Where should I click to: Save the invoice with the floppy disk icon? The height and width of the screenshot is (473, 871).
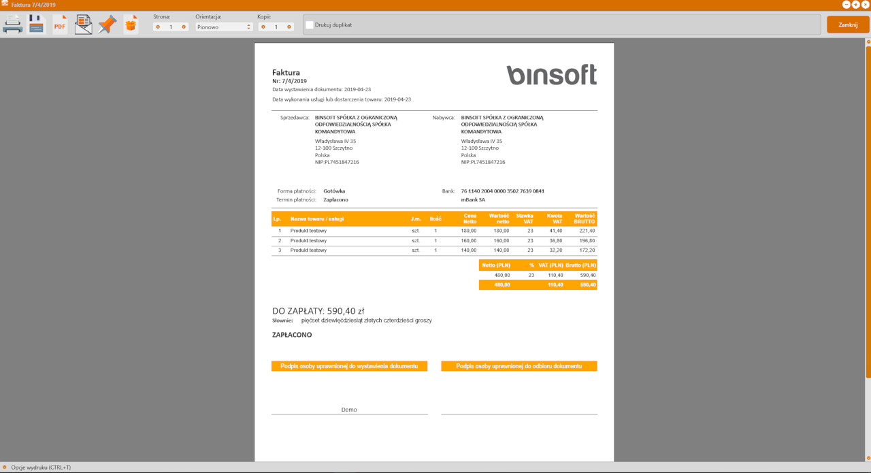36,25
